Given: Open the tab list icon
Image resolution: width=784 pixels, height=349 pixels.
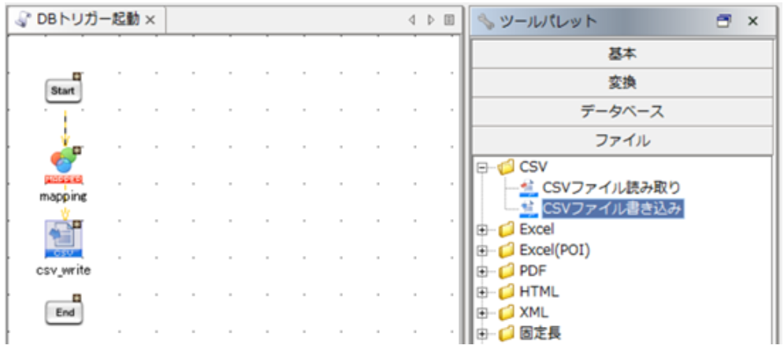Looking at the screenshot, I should 449,20.
